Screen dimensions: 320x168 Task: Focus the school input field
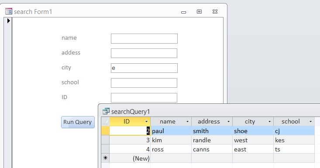[144, 83]
